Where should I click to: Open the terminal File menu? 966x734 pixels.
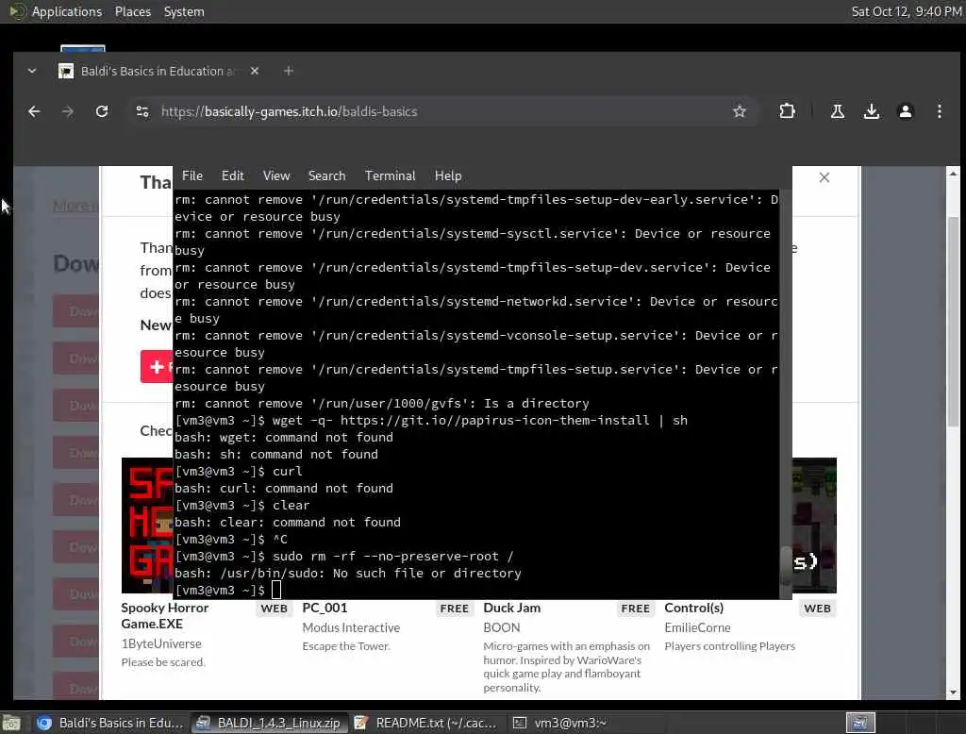click(x=192, y=175)
